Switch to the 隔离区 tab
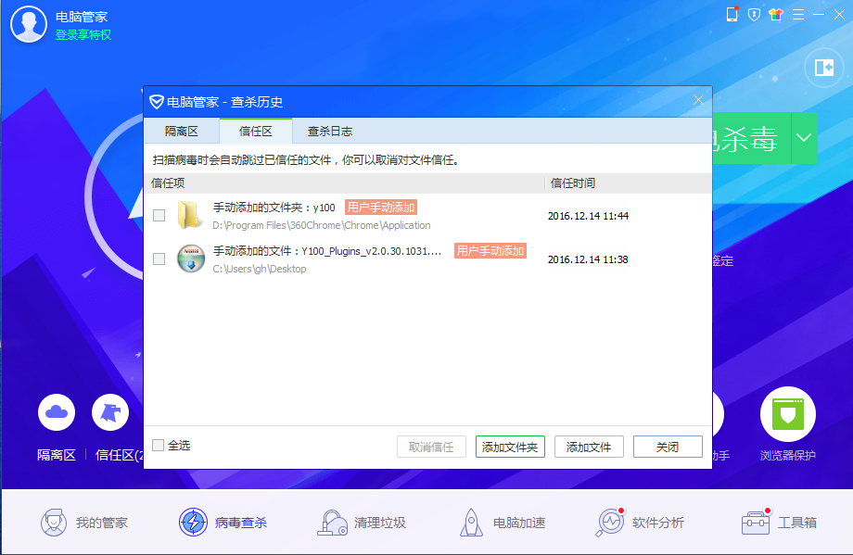The height and width of the screenshot is (555, 853). click(182, 132)
